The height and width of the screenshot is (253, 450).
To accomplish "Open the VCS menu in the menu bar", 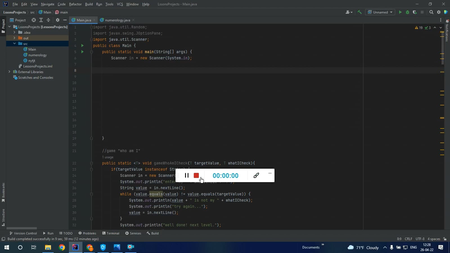I will pos(120,4).
